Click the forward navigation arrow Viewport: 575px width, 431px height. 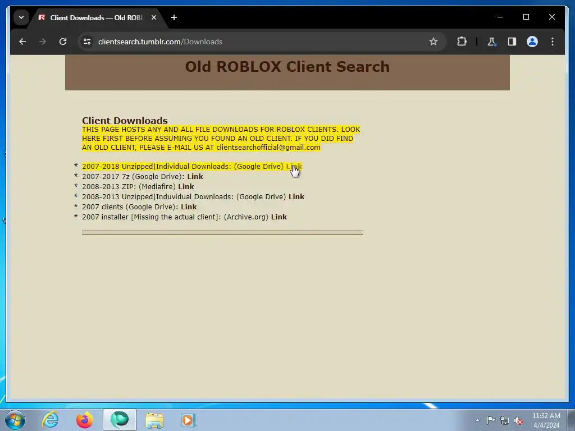pyautogui.click(x=43, y=42)
